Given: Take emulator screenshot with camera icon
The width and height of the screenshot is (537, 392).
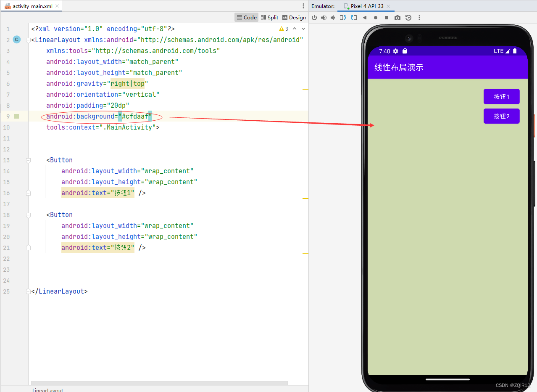Looking at the screenshot, I should [397, 18].
